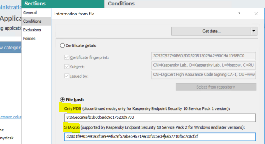Image resolution: width=265 pixels, height=144 pixels.
Task: Click the Certificate fingerprint value field
Action: [x=203, y=56]
